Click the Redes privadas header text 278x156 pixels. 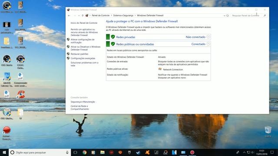126,37
